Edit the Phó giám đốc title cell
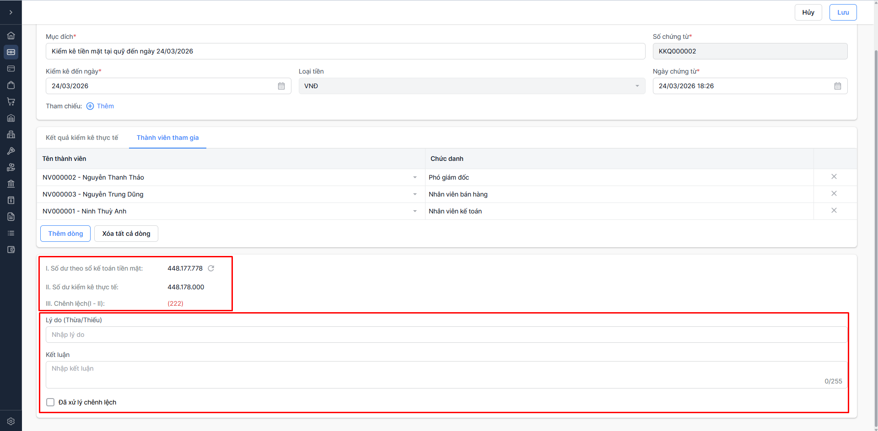The image size is (878, 431). (x=619, y=177)
